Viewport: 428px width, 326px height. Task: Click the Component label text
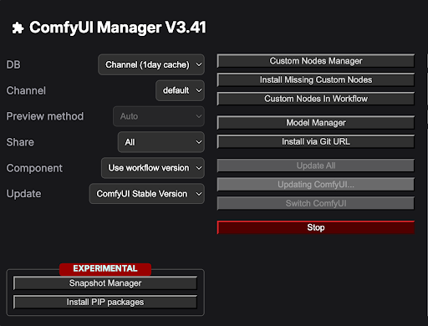click(34, 168)
